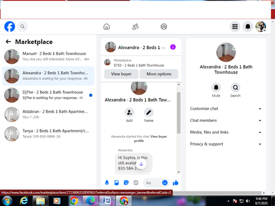This screenshot has width=275, height=206.
Task: Expand the Chat members section
Action: pyautogui.click(x=226, y=120)
